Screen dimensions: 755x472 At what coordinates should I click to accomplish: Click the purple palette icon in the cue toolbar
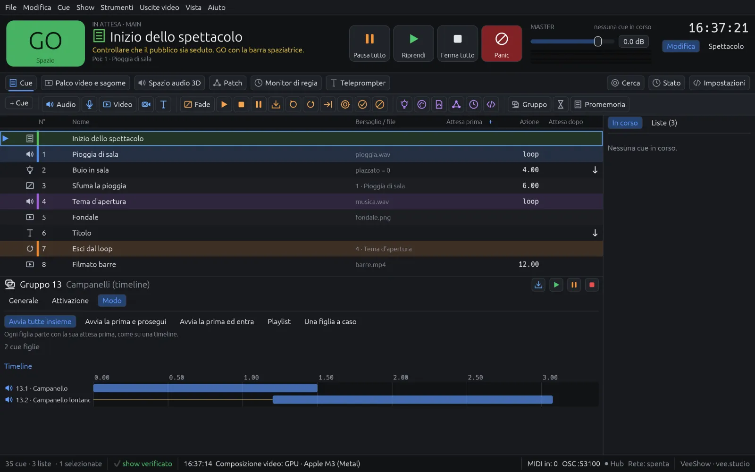(422, 104)
